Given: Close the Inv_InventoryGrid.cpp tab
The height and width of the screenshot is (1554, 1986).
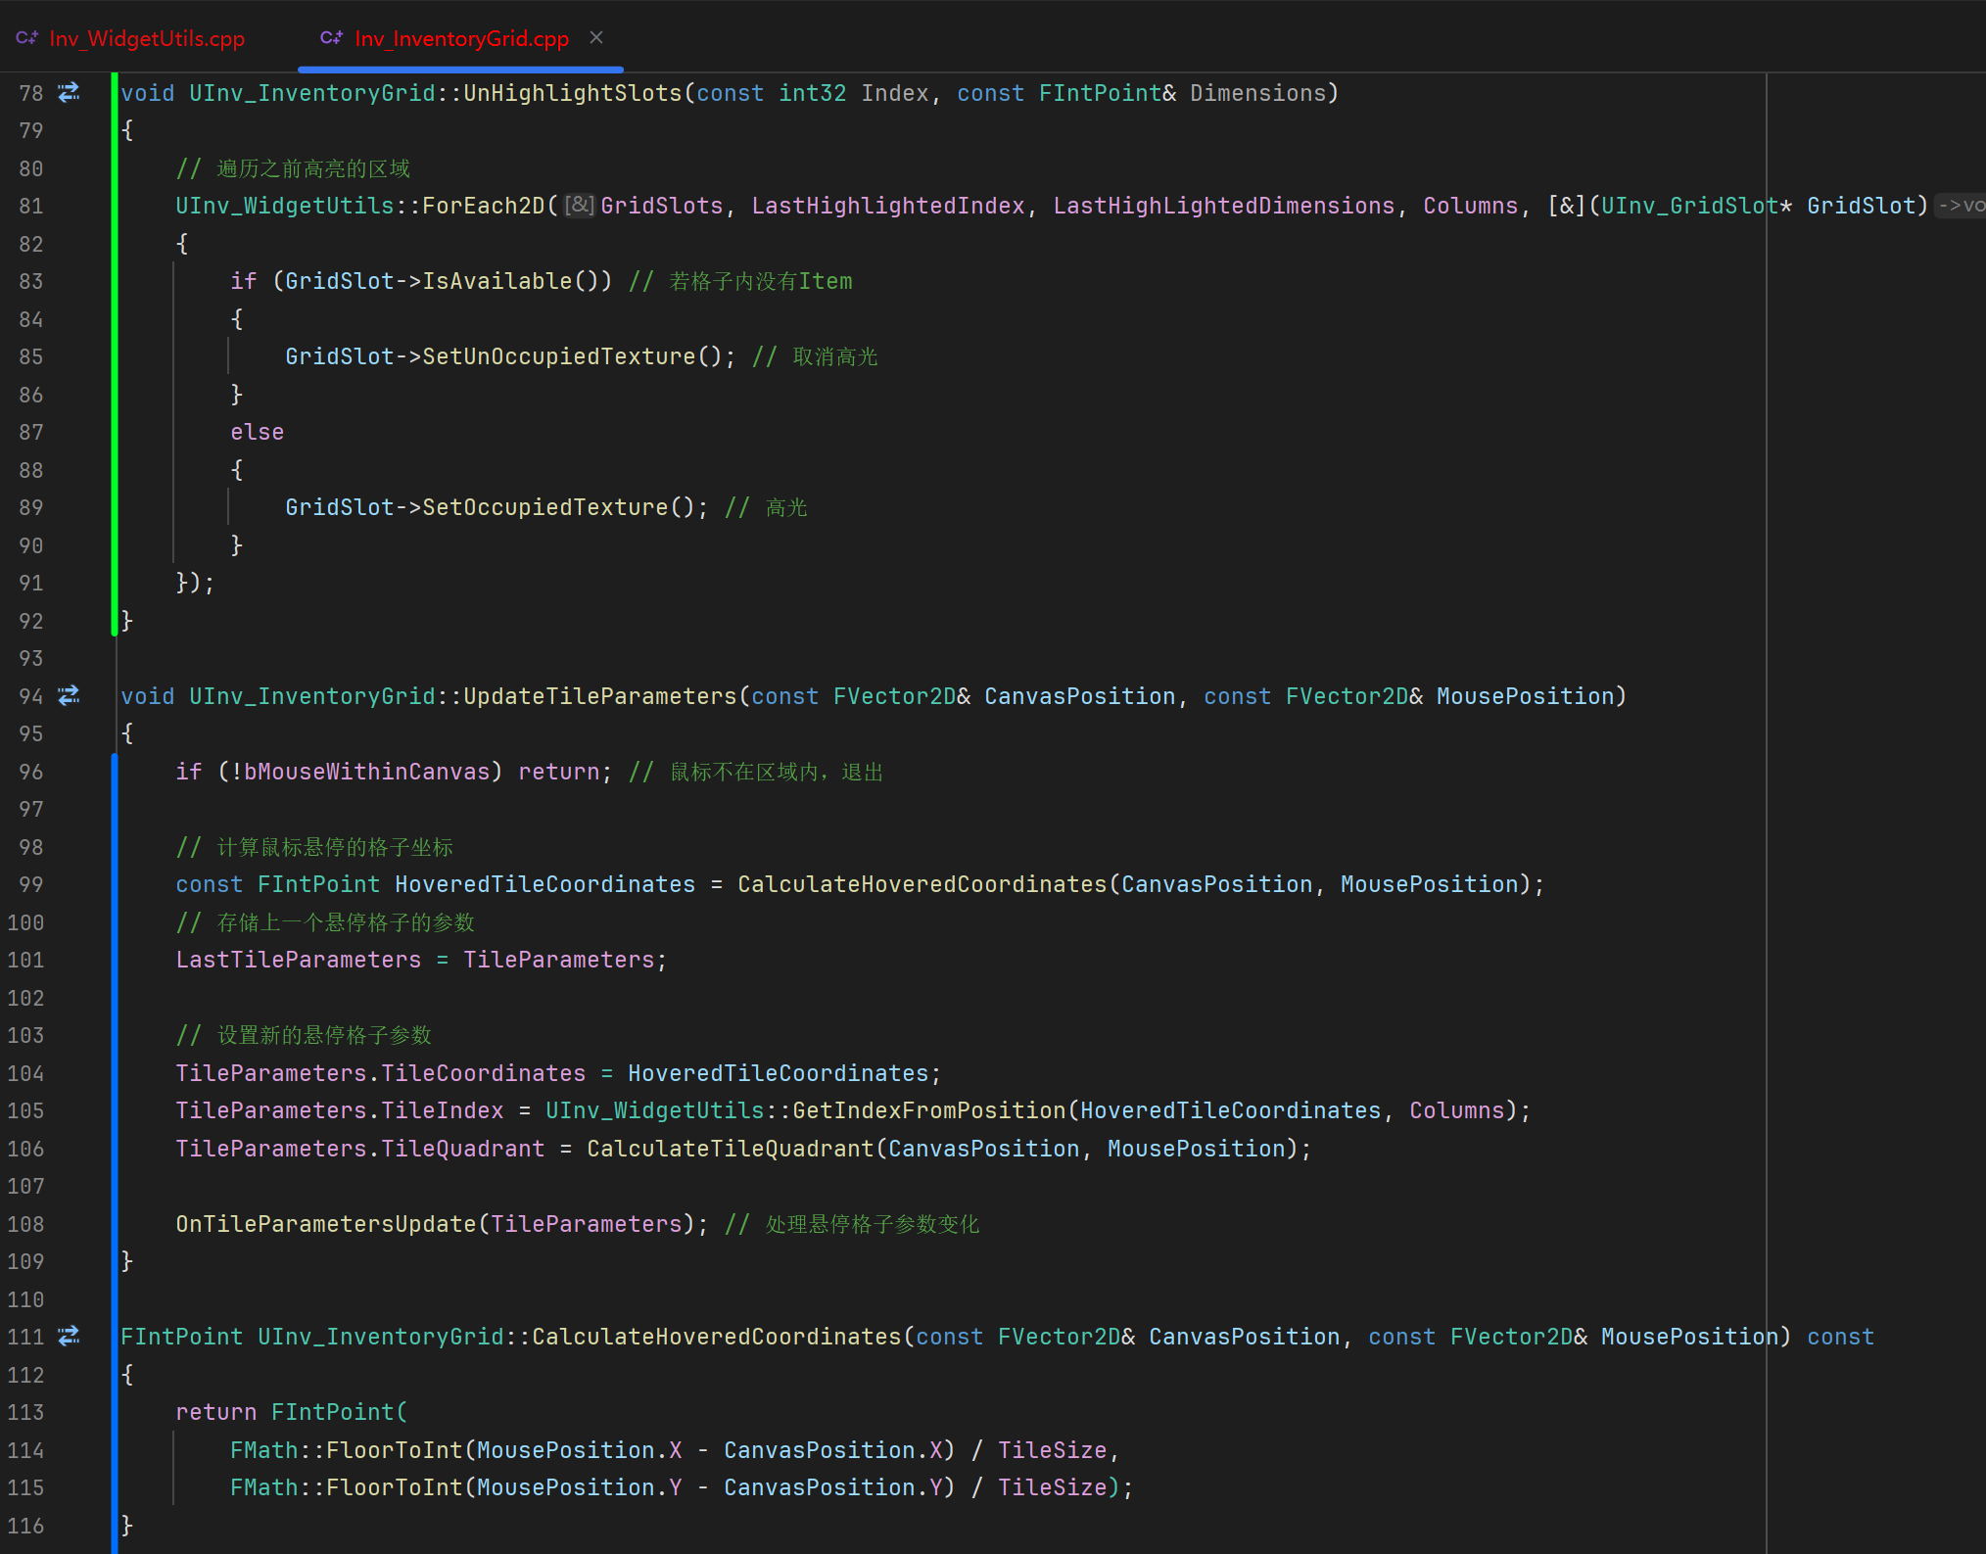Looking at the screenshot, I should [x=596, y=37].
